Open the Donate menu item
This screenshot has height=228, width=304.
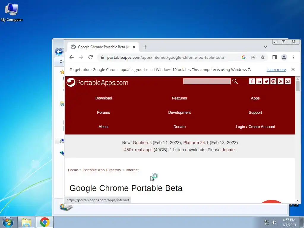[x=179, y=126]
